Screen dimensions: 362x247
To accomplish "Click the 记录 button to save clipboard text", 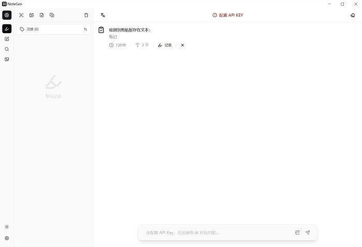I will point(165,45).
